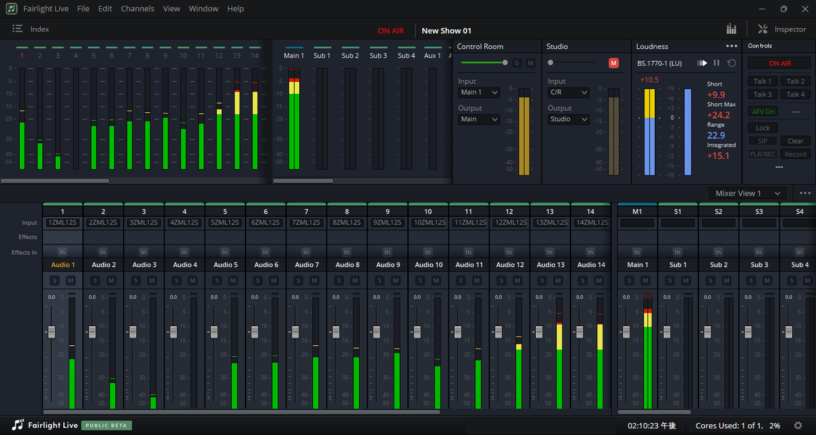The height and width of the screenshot is (435, 816).
Task: Toggle Effects In on Sub 3 bus
Action: pos(760,252)
